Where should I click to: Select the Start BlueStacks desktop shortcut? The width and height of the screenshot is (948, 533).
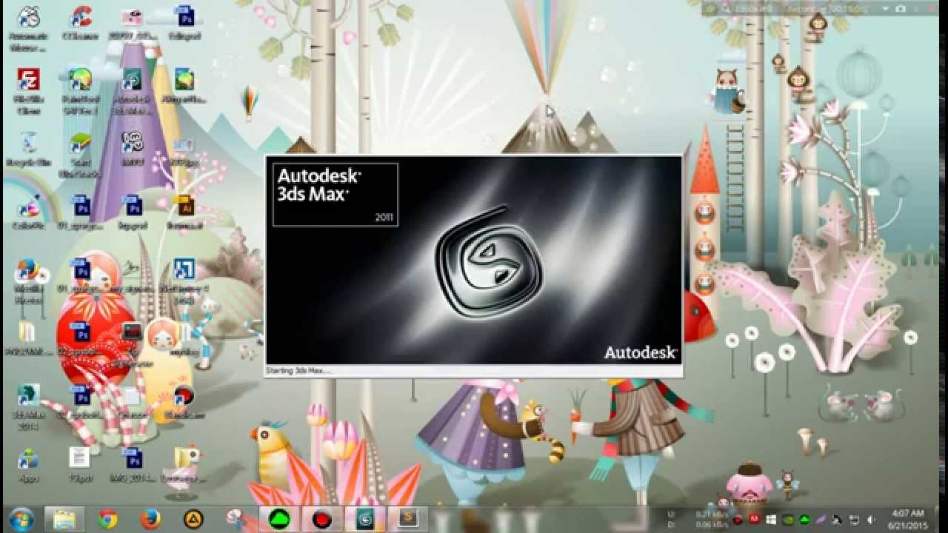click(80, 155)
